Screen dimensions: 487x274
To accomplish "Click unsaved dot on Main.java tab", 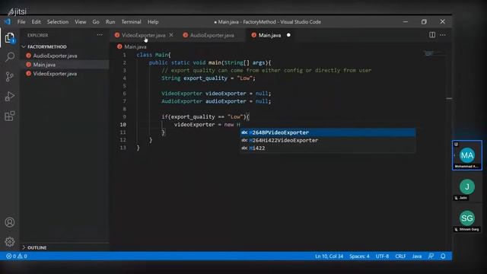I will tap(288, 35).
